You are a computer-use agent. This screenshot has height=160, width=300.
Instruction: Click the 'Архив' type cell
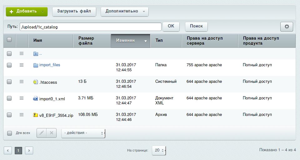click(x=161, y=115)
